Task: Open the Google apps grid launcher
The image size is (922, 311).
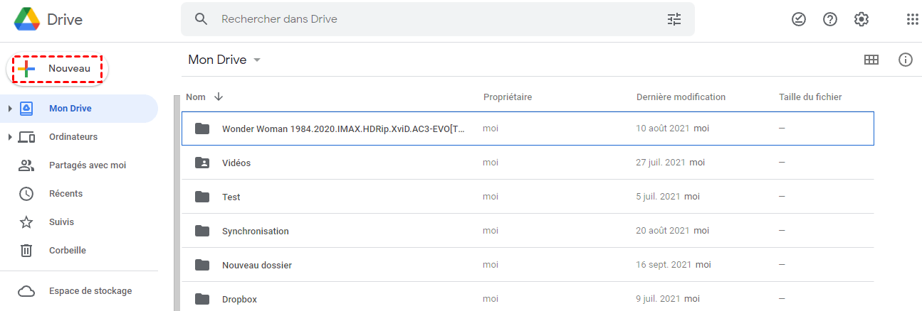Action: pos(912,20)
